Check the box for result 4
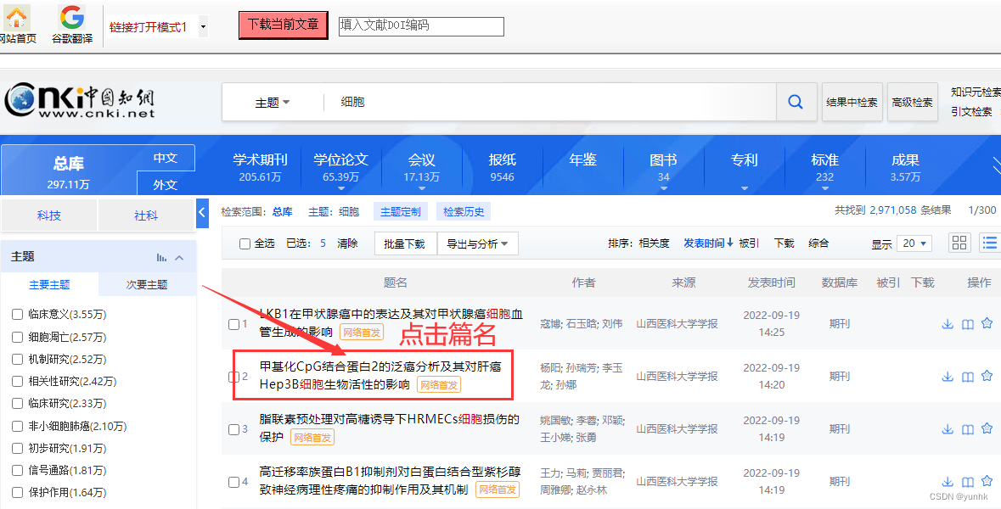The width and height of the screenshot is (1001, 509). 233,482
